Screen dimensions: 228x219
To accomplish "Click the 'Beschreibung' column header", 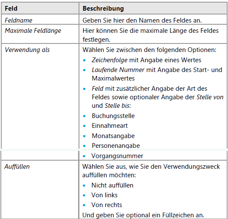I will point(103,9).
